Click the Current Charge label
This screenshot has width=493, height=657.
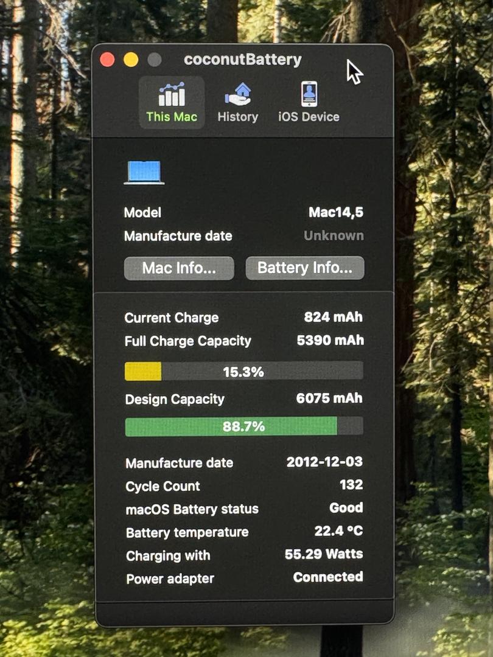click(x=172, y=318)
